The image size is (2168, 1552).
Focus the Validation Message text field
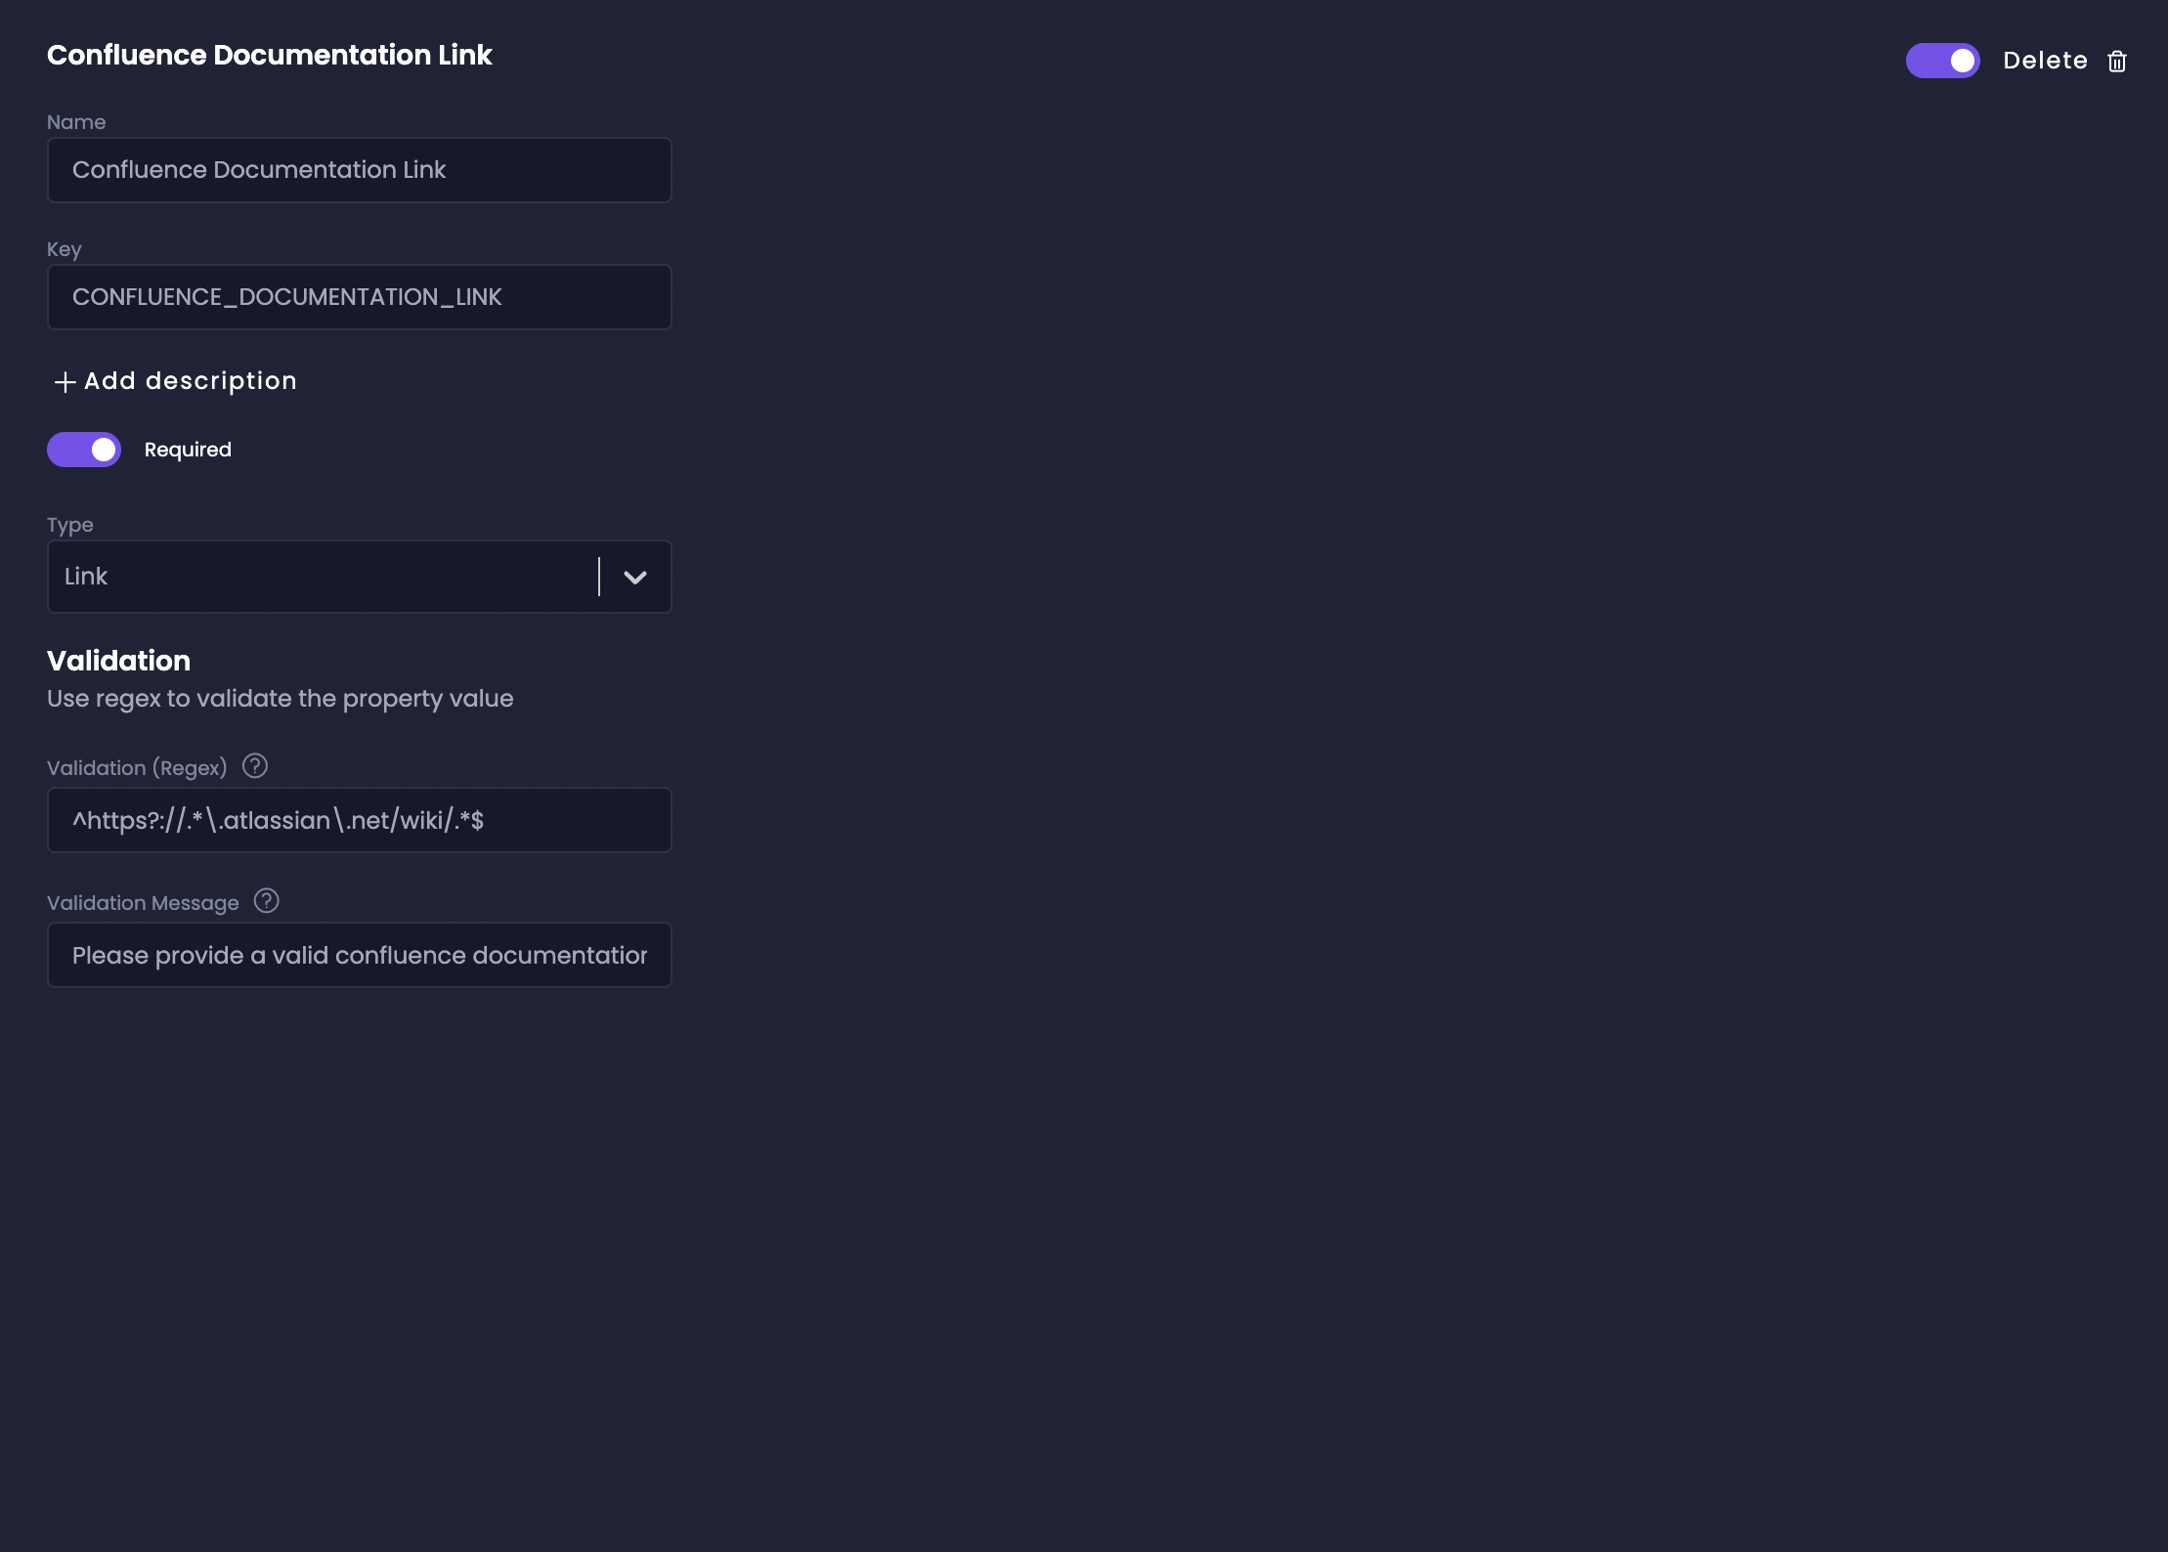[359, 955]
